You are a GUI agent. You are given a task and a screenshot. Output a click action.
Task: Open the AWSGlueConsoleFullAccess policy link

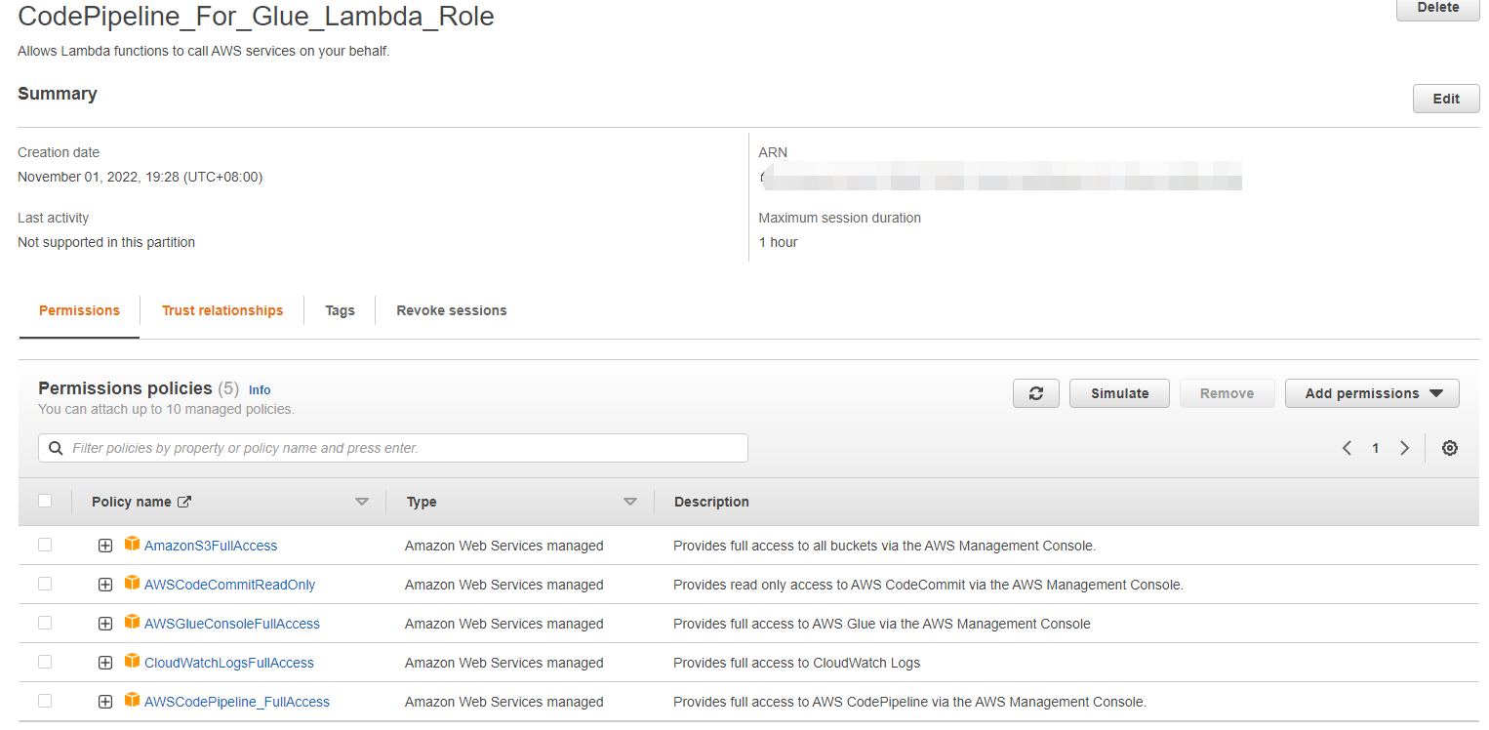click(232, 624)
